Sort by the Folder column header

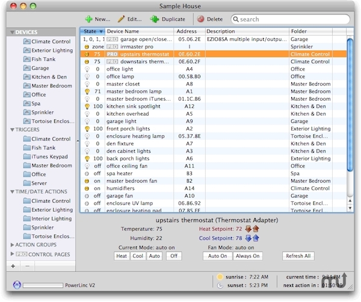299,31
